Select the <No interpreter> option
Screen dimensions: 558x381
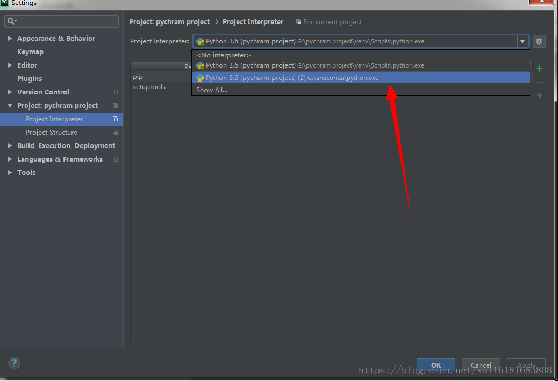click(223, 55)
